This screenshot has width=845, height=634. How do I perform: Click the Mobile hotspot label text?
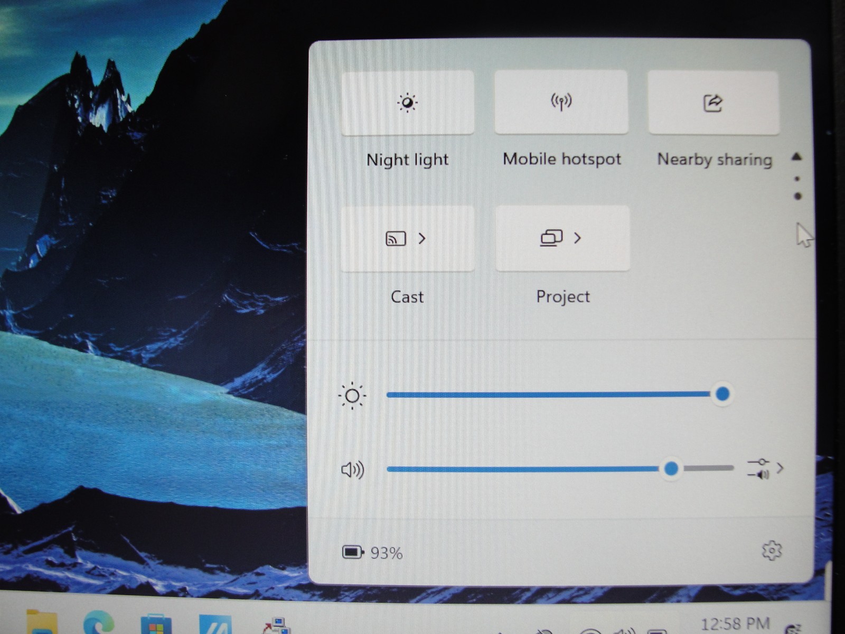coord(561,159)
